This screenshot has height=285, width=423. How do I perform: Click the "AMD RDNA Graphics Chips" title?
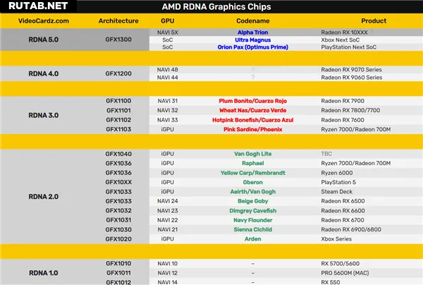click(216, 7)
